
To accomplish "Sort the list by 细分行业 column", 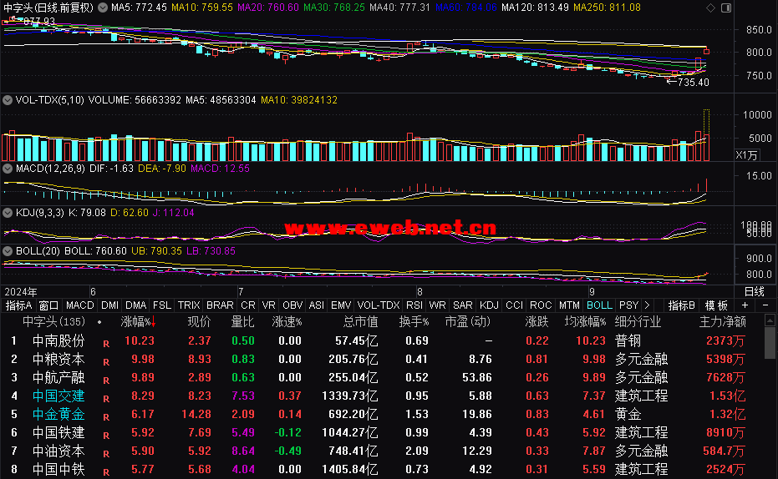I will click(x=638, y=322).
